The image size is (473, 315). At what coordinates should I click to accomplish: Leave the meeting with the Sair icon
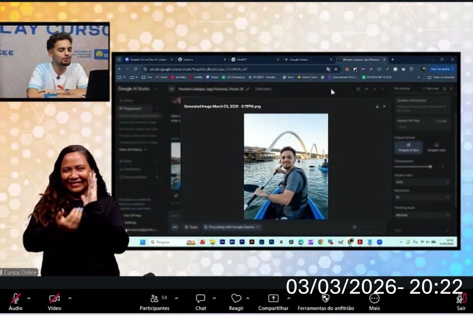461,299
